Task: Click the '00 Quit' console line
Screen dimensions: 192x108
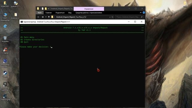Action: coord(25,42)
